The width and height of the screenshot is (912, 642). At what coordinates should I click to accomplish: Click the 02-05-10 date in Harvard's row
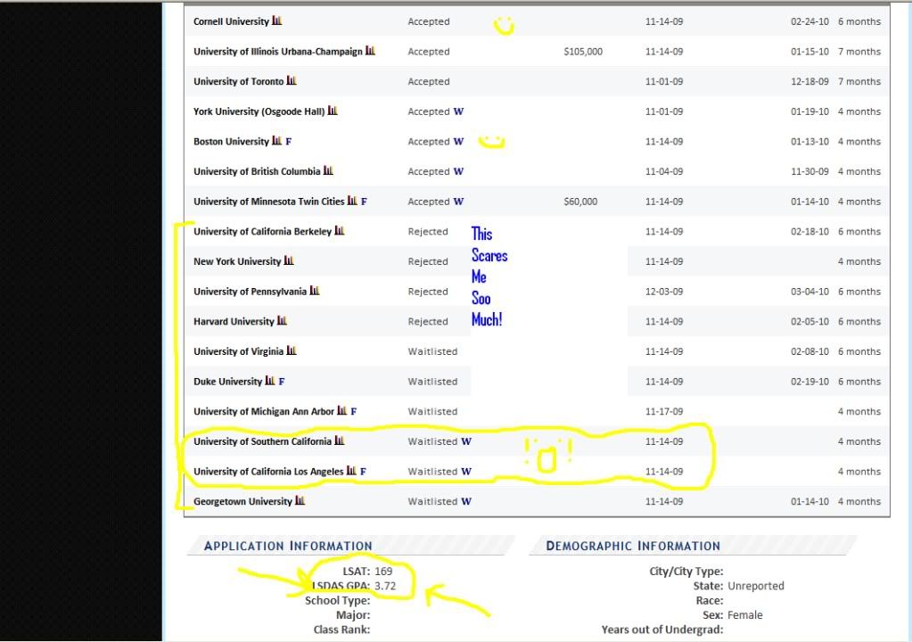click(809, 322)
